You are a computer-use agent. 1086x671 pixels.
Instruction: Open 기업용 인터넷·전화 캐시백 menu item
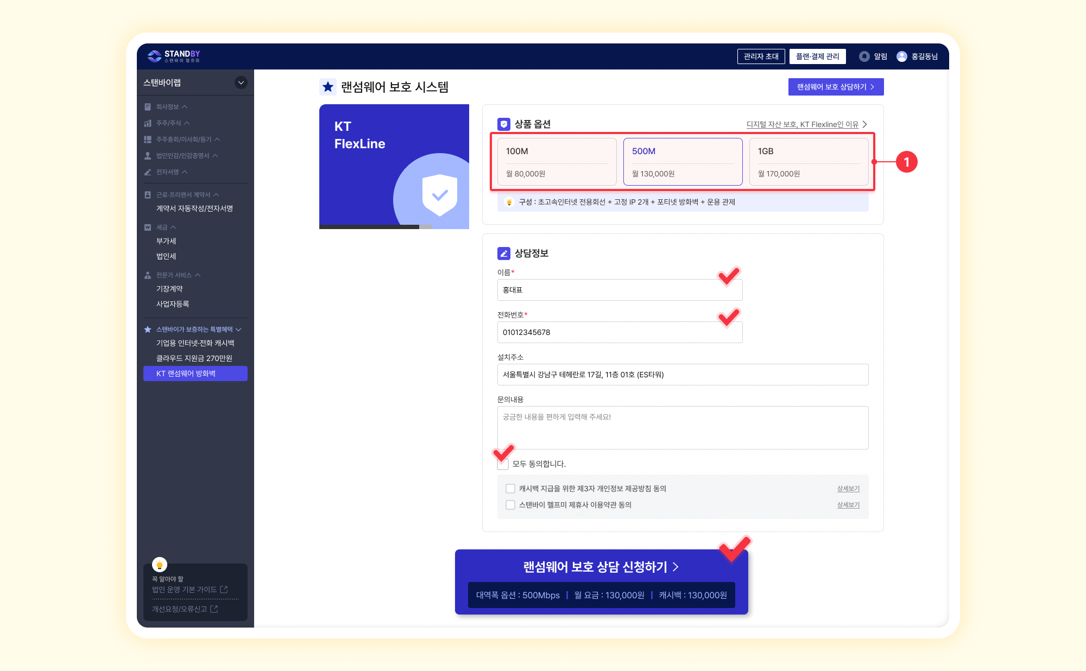pos(195,343)
